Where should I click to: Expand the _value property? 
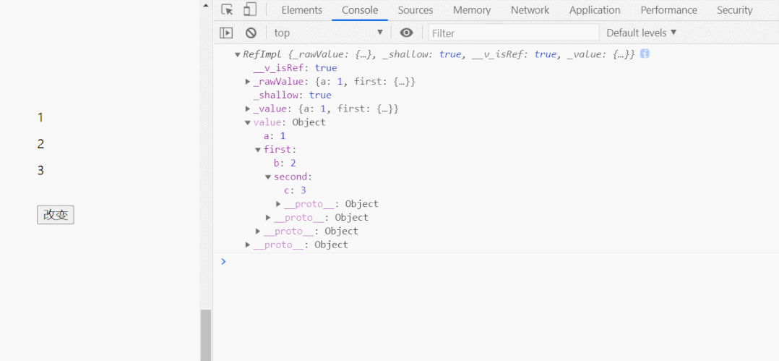tap(248, 109)
